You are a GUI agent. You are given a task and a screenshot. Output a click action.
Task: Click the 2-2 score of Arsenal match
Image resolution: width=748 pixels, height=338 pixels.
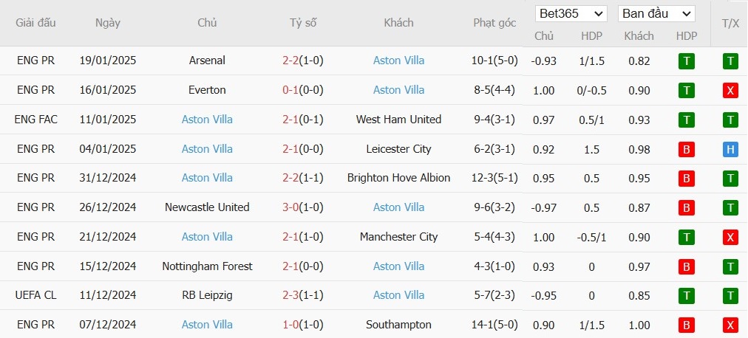pyautogui.click(x=290, y=61)
